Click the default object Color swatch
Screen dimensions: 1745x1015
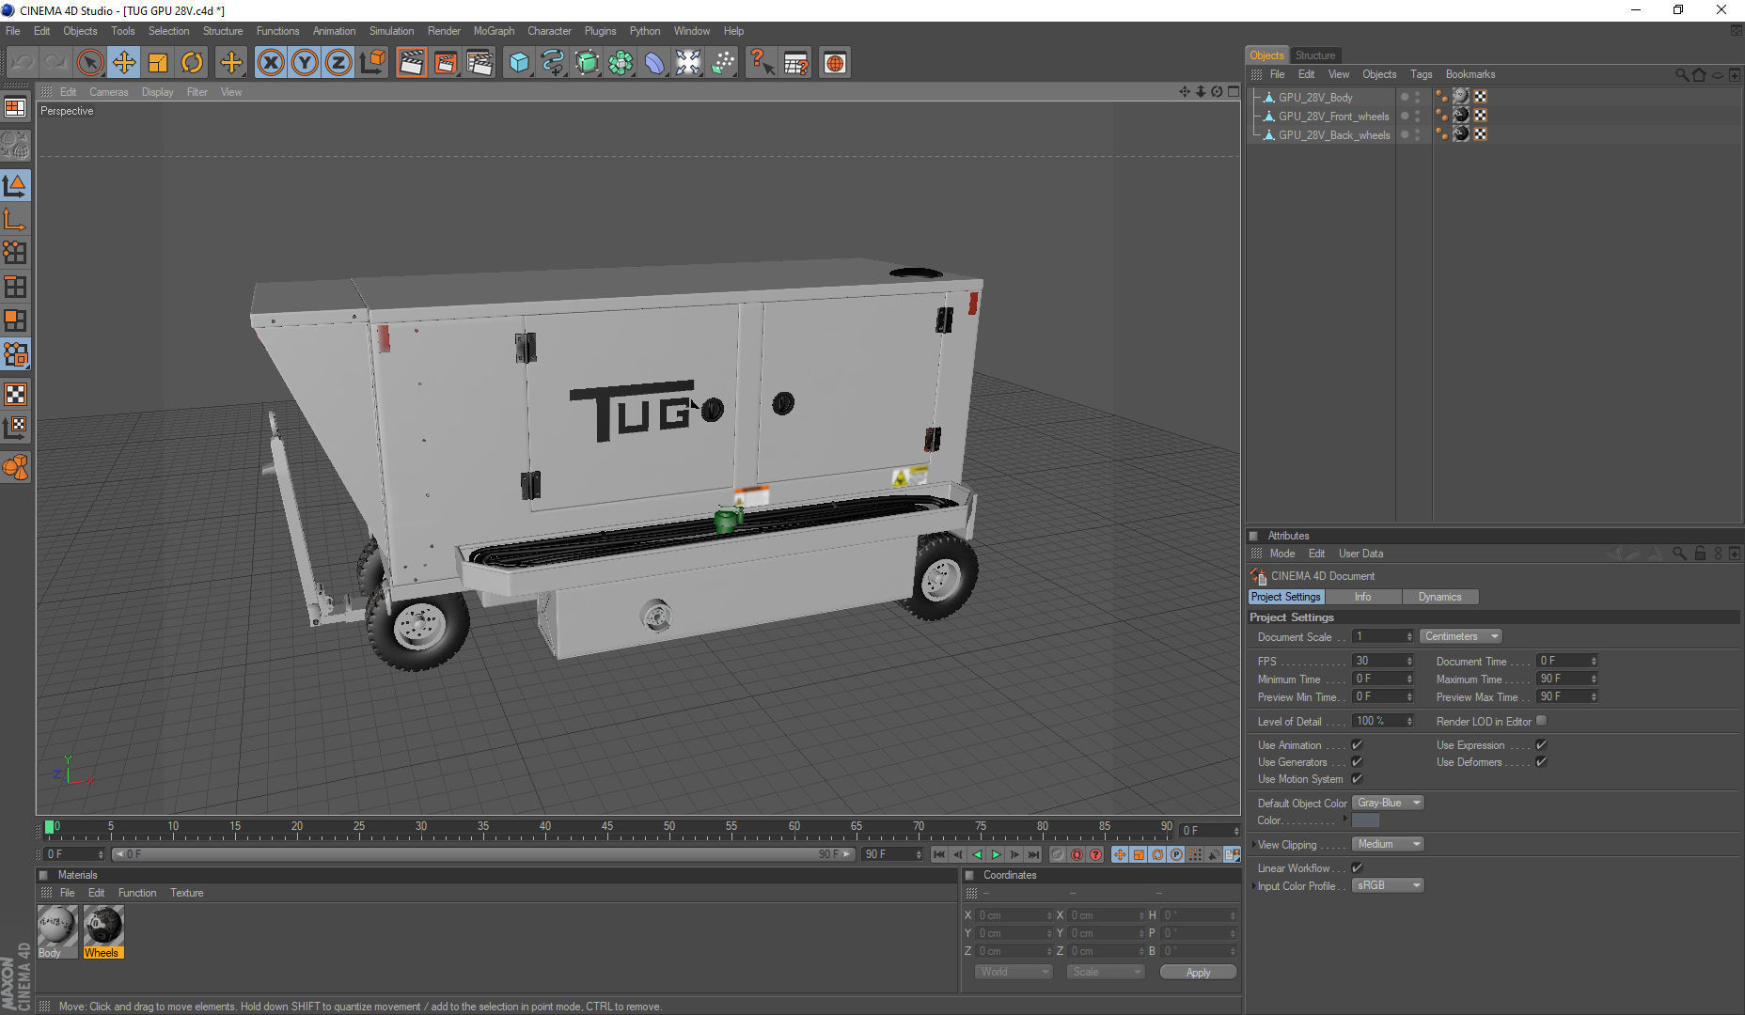coord(1365,820)
